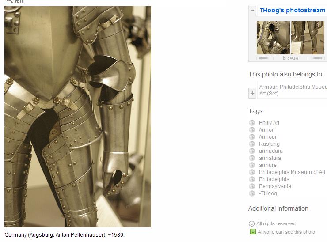
Task: Open the Armour tag
Action: [268, 137]
